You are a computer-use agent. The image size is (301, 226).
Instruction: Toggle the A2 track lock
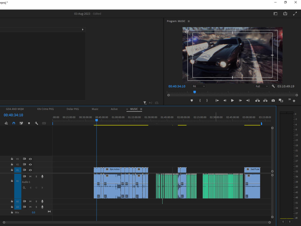coord(12,201)
